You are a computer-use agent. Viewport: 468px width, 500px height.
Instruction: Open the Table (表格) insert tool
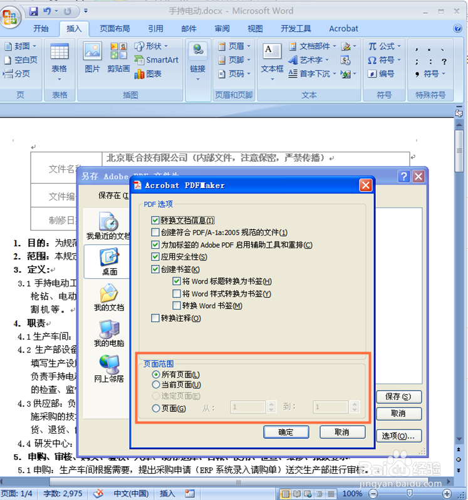60,63
